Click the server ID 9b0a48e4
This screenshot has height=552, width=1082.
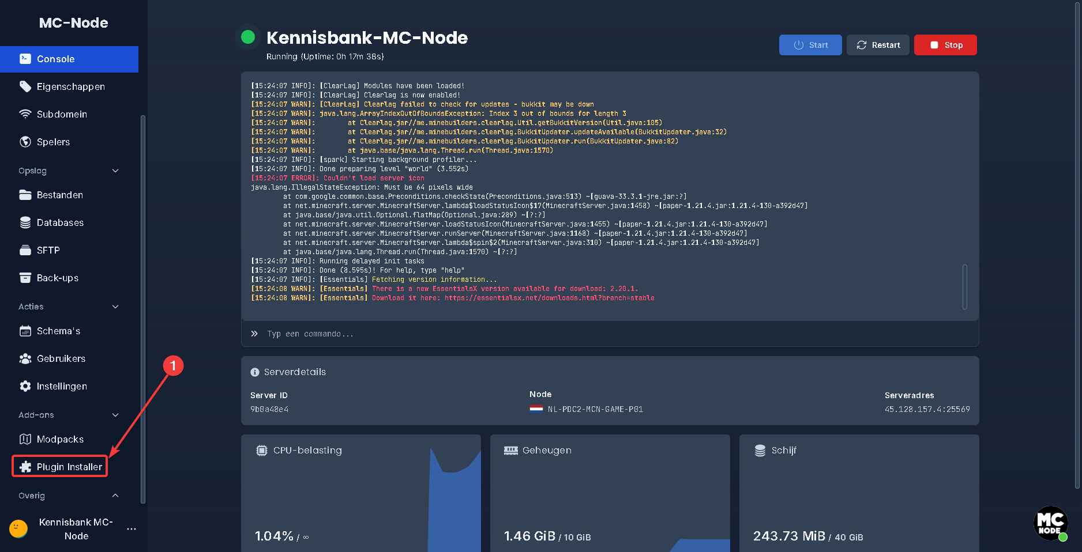(x=269, y=409)
